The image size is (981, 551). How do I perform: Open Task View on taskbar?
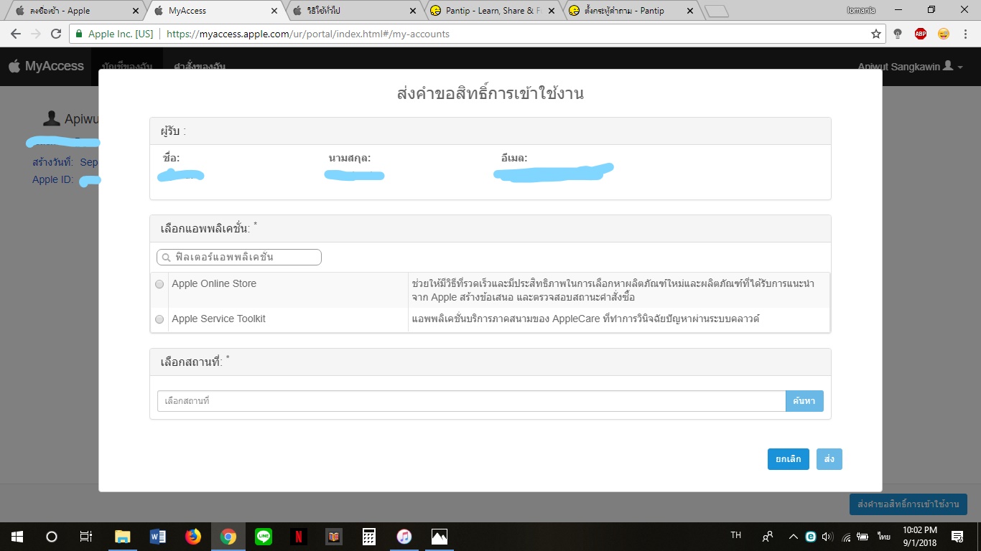(x=85, y=536)
